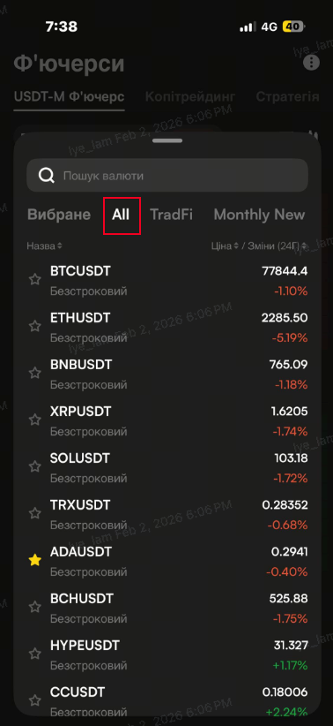The width and height of the screenshot is (333, 726).
Task: Open the three-dot more options menu
Action: tap(311, 63)
